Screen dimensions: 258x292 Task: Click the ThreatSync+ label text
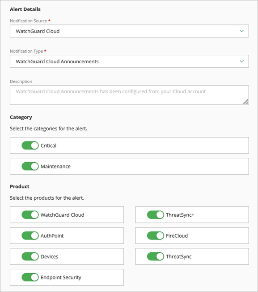click(180, 215)
